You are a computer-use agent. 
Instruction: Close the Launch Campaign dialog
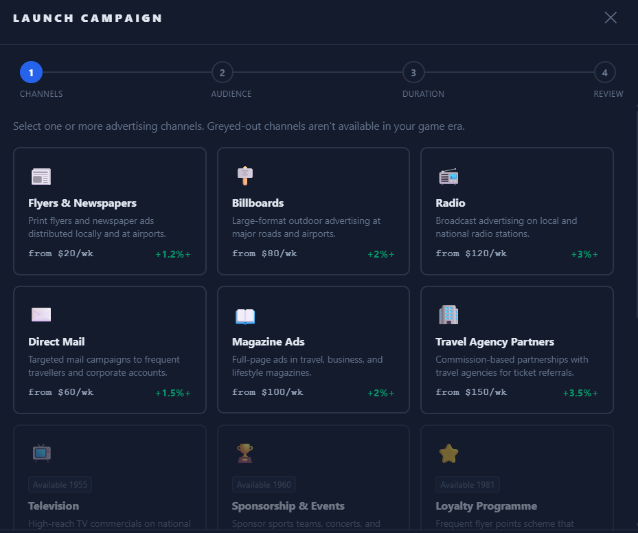(611, 17)
